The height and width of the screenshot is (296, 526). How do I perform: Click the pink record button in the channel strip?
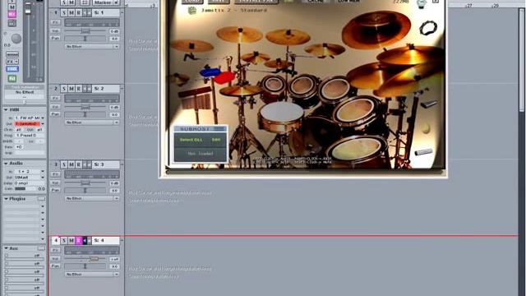pos(12,14)
